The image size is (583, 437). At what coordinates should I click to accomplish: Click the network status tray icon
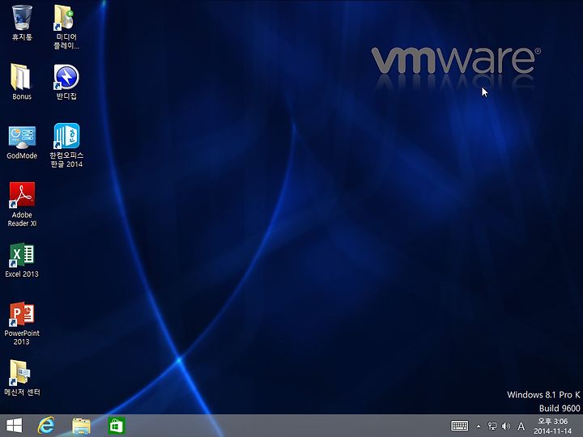point(492,426)
